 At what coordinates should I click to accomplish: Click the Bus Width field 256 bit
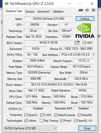tap(84, 73)
